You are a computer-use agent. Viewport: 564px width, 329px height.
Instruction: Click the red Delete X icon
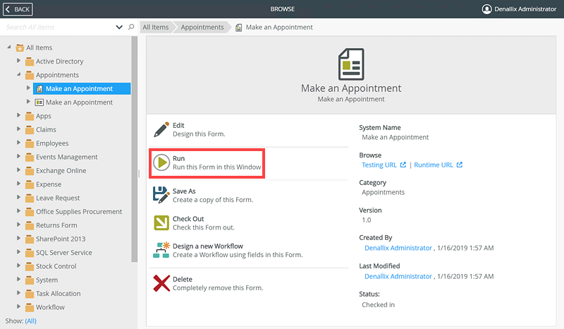coord(161,283)
